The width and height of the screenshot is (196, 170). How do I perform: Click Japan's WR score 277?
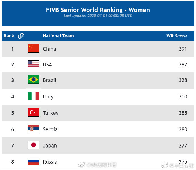click(183, 146)
